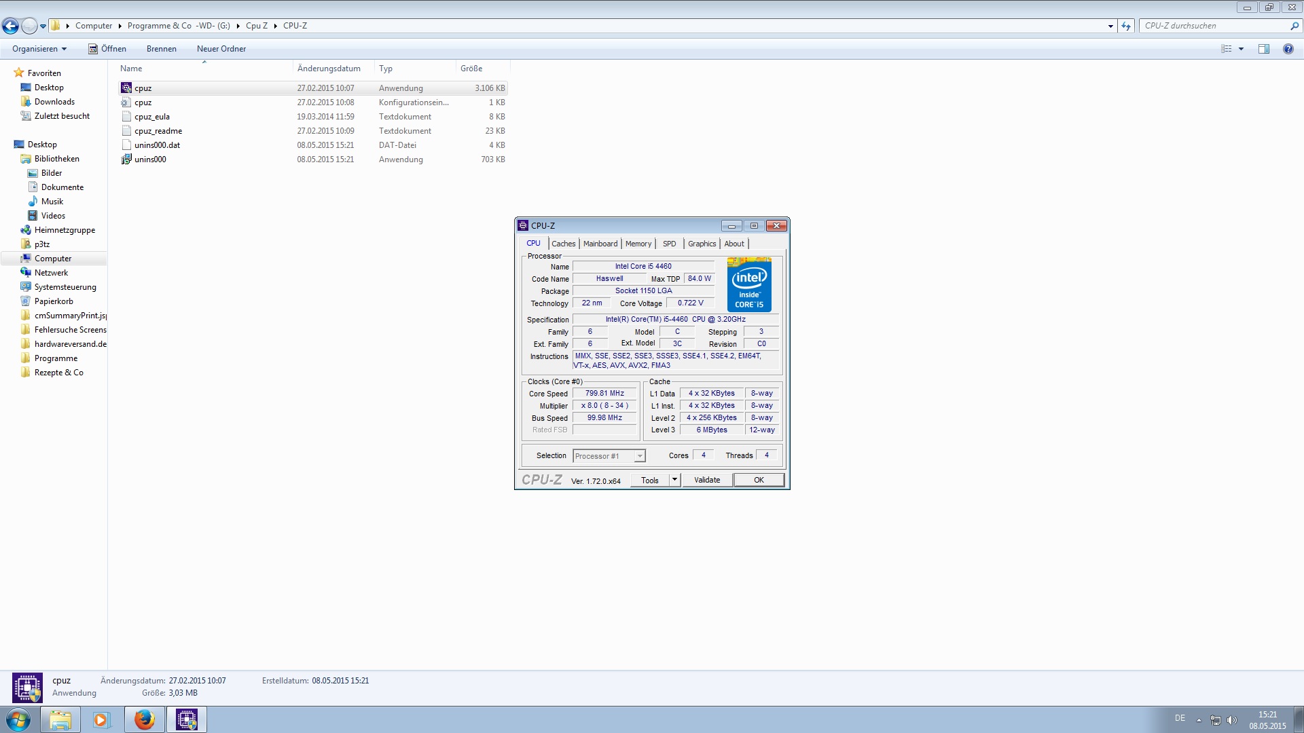The image size is (1304, 733).
Task: Open the Windows Start menu orb
Action: 18,719
